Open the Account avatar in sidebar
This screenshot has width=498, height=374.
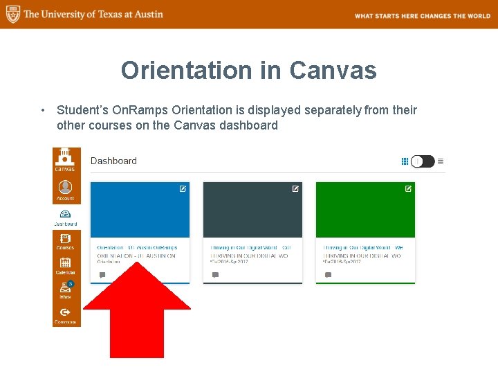coord(65,190)
